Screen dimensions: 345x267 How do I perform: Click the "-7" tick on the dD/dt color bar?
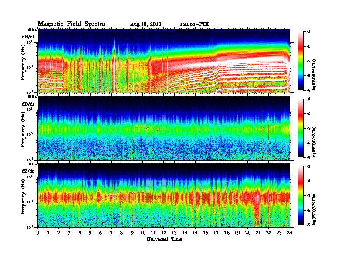tap(308, 128)
